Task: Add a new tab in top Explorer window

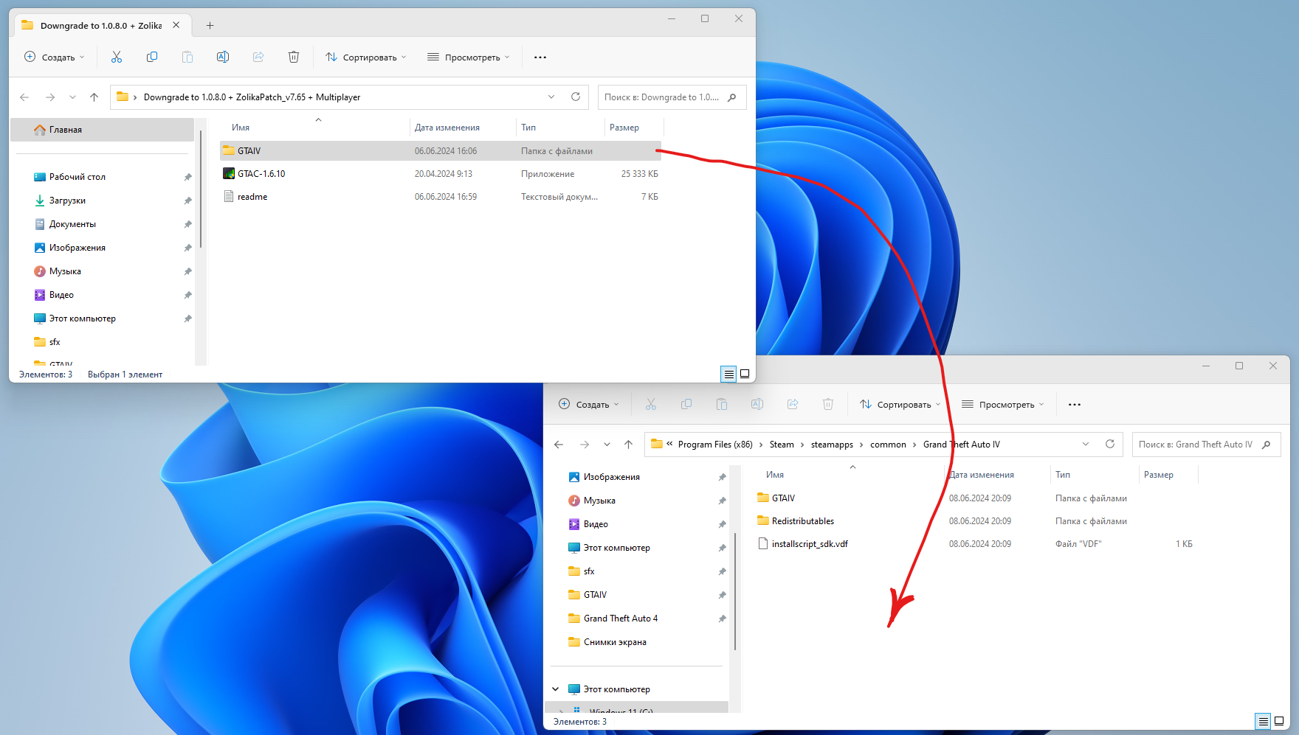Action: pos(210,25)
